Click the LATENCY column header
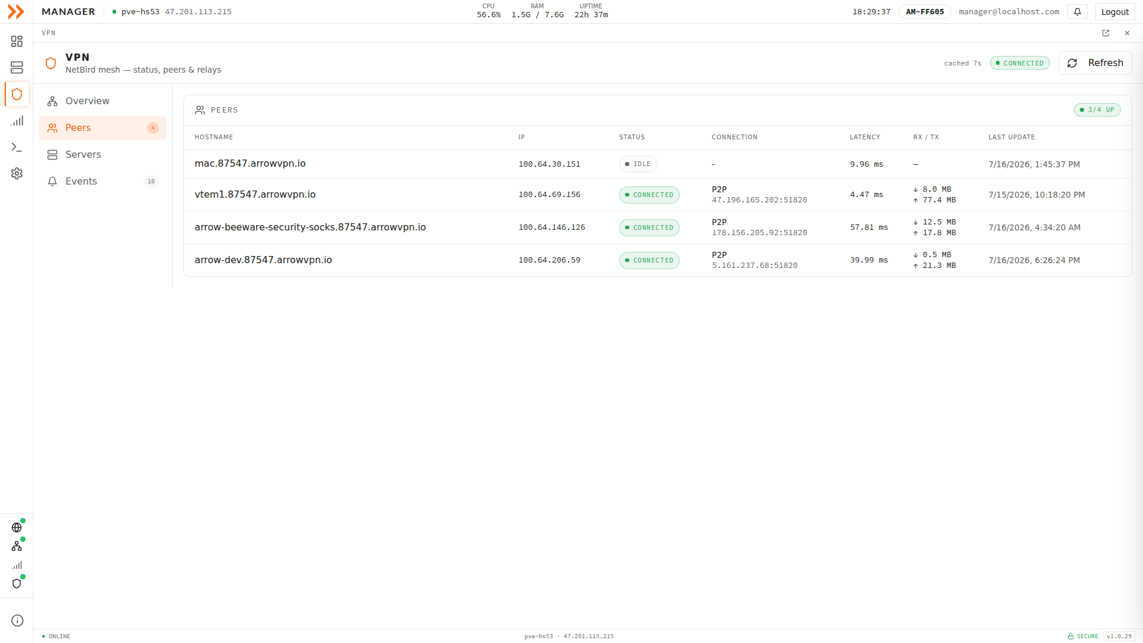 864,138
